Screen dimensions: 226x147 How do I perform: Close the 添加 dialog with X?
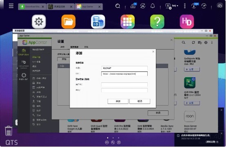(x=153, y=52)
